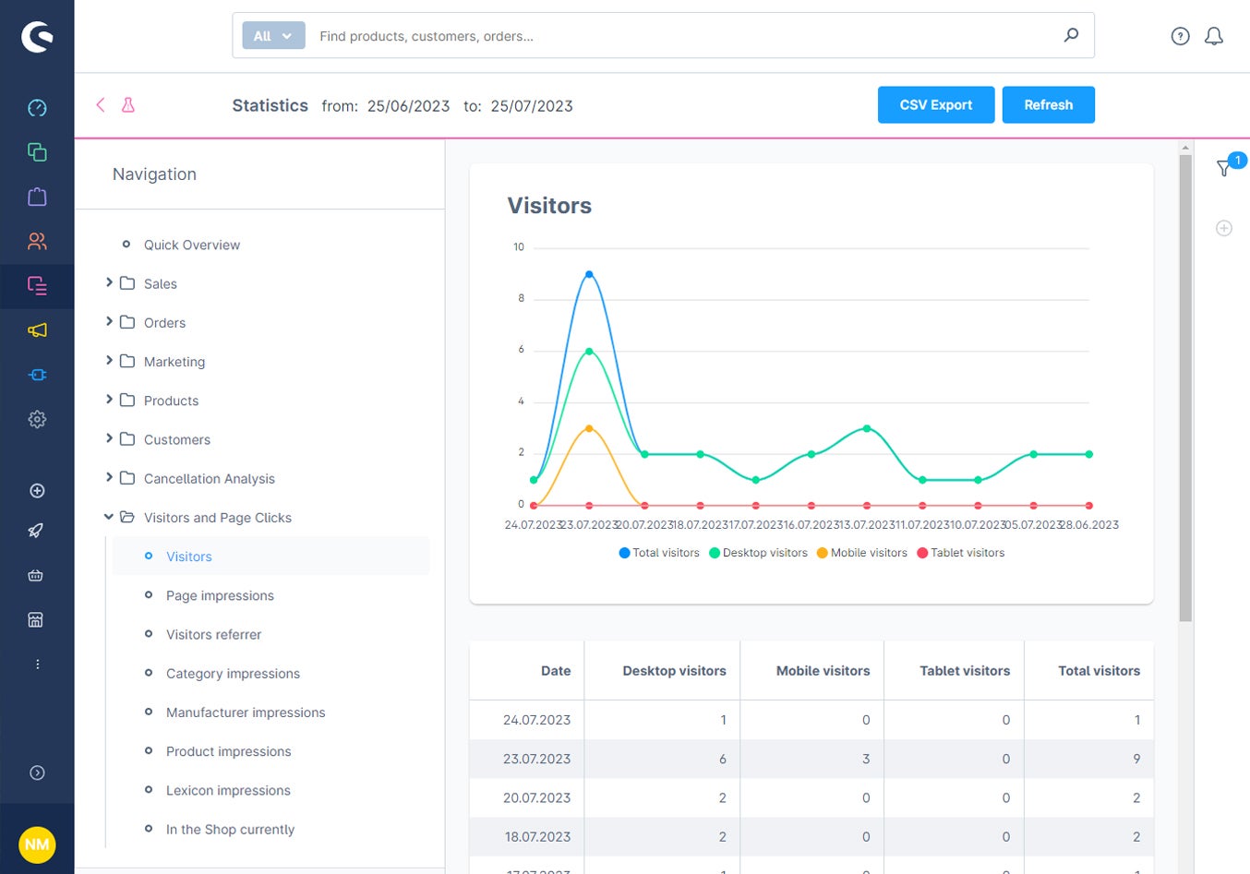Select Quick Overview in the navigation
The height and width of the screenshot is (874, 1250).
click(192, 245)
